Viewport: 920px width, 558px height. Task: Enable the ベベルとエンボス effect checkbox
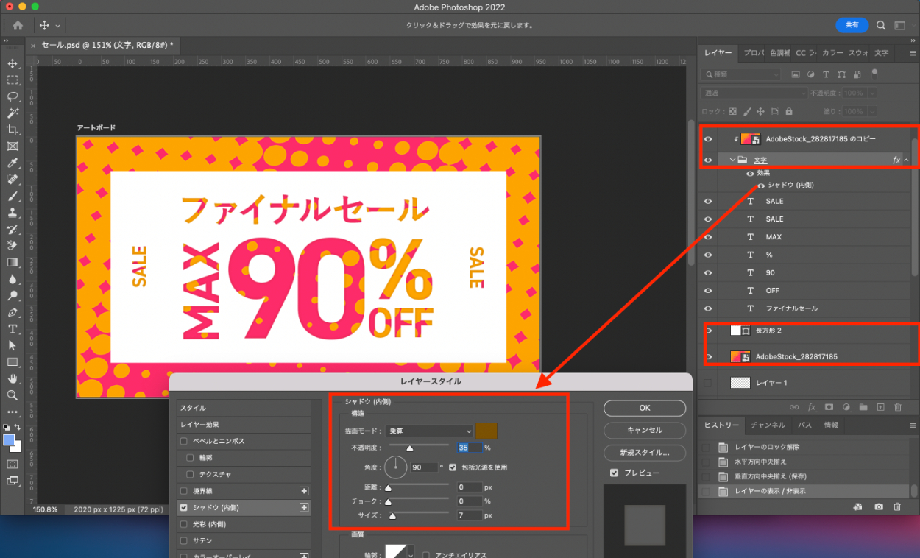[x=184, y=441]
